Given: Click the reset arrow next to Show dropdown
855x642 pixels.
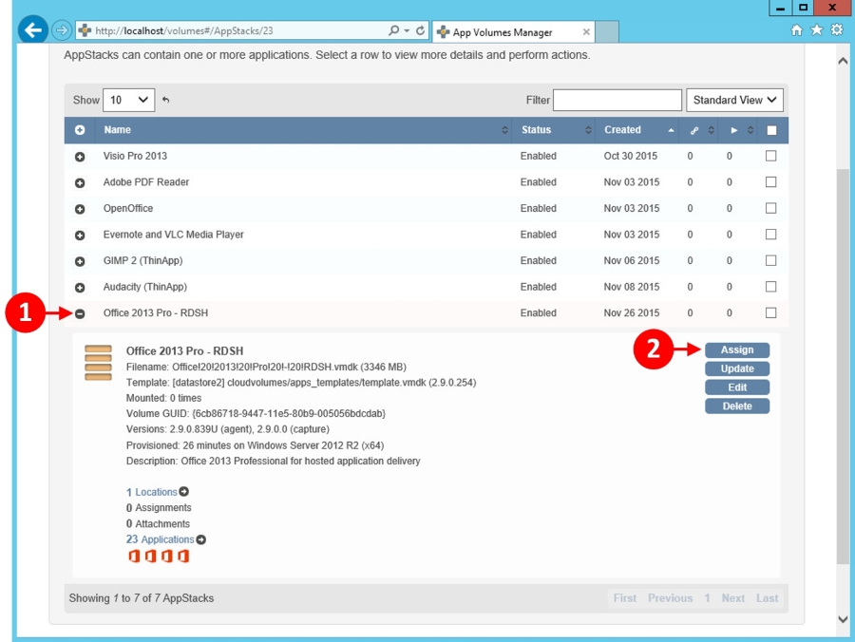Looking at the screenshot, I should click(165, 100).
